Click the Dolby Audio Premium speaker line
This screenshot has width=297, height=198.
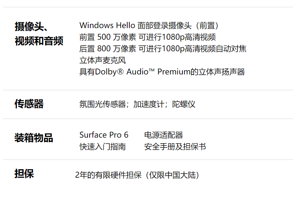point(162,72)
